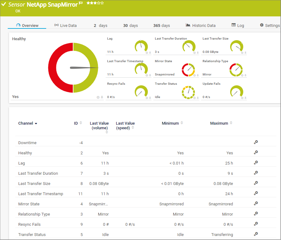Image resolution: width=281 pixels, height=240 pixels.
Task: Open settings gear for Lag channel row
Action: pyautogui.click(x=256, y=163)
